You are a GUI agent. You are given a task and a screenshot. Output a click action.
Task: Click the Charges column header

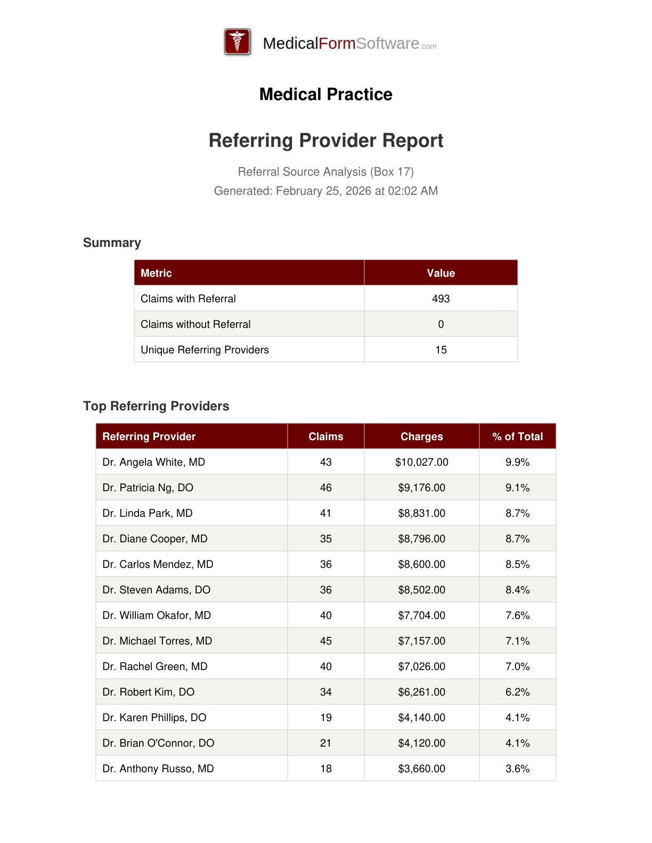[x=421, y=436]
